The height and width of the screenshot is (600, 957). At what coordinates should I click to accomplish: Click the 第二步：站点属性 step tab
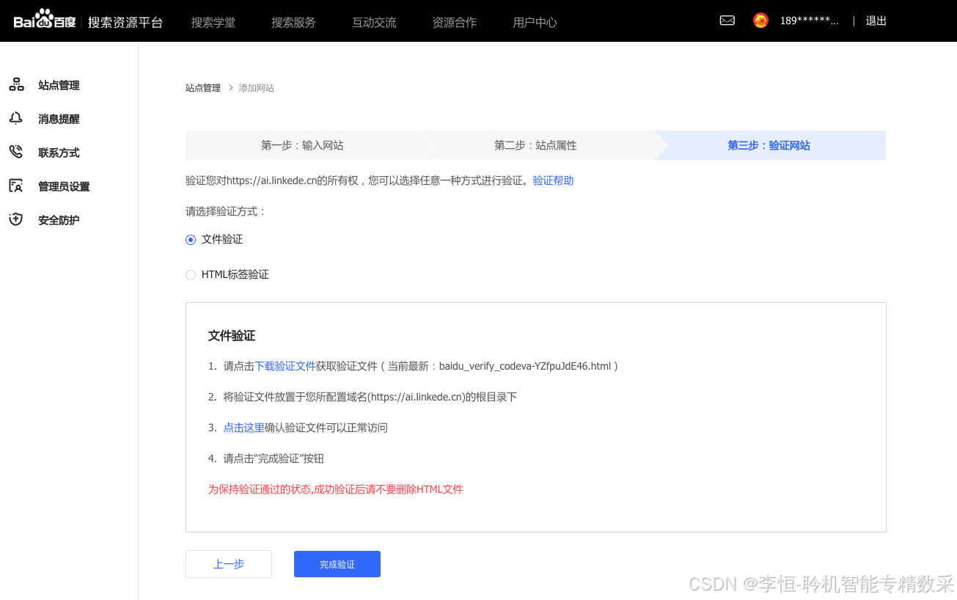pos(535,145)
